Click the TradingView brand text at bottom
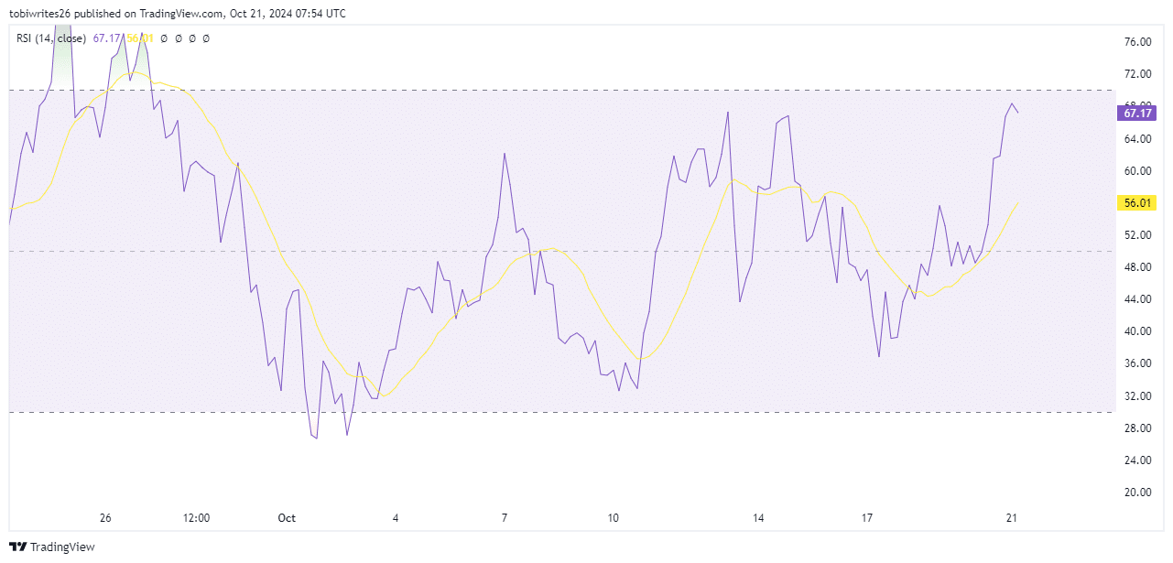Viewport: 1173px width, 563px height. pos(62,547)
